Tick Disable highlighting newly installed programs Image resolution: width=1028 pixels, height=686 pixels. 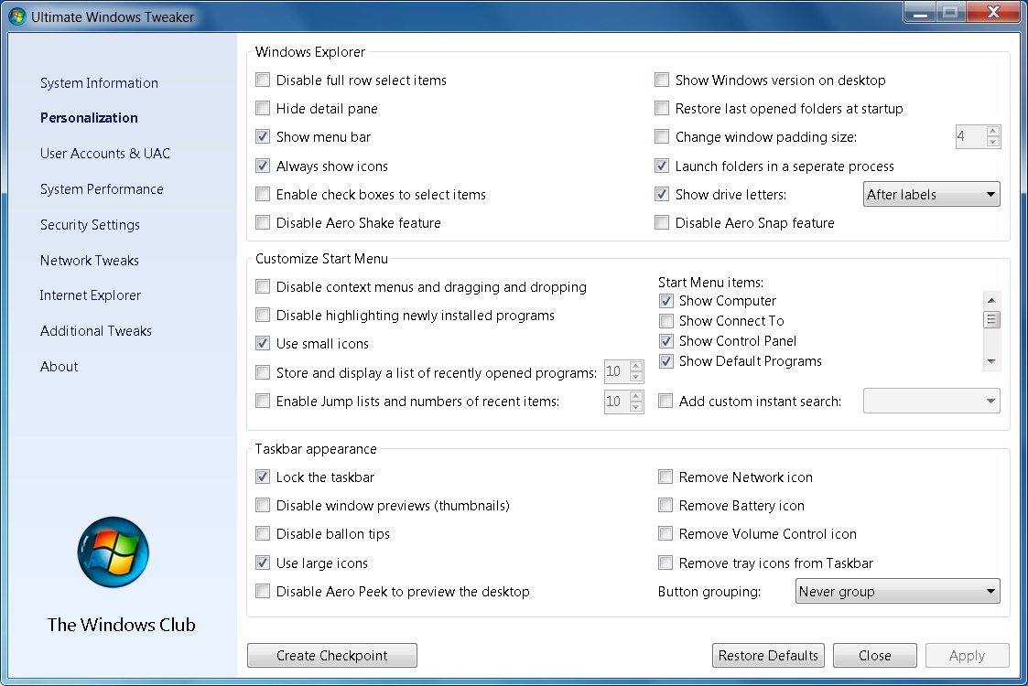point(262,316)
